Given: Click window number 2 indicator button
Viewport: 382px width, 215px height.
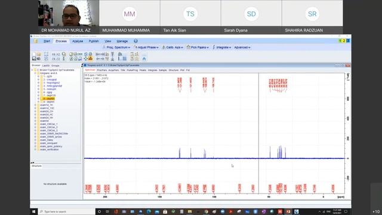Looking at the screenshot, I should [x=344, y=41].
